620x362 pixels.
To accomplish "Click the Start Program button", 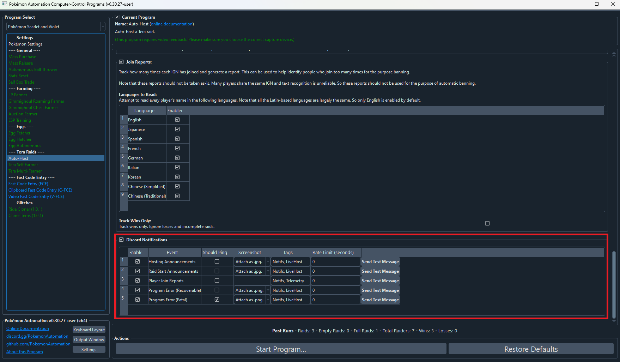I will 281,349.
